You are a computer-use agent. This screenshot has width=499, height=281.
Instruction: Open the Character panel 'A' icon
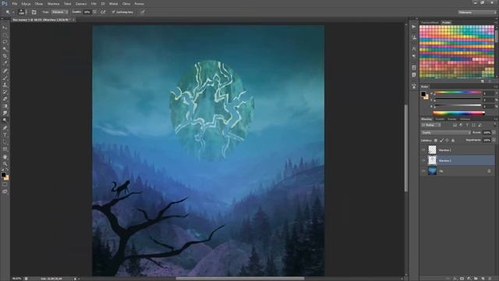(x=414, y=48)
